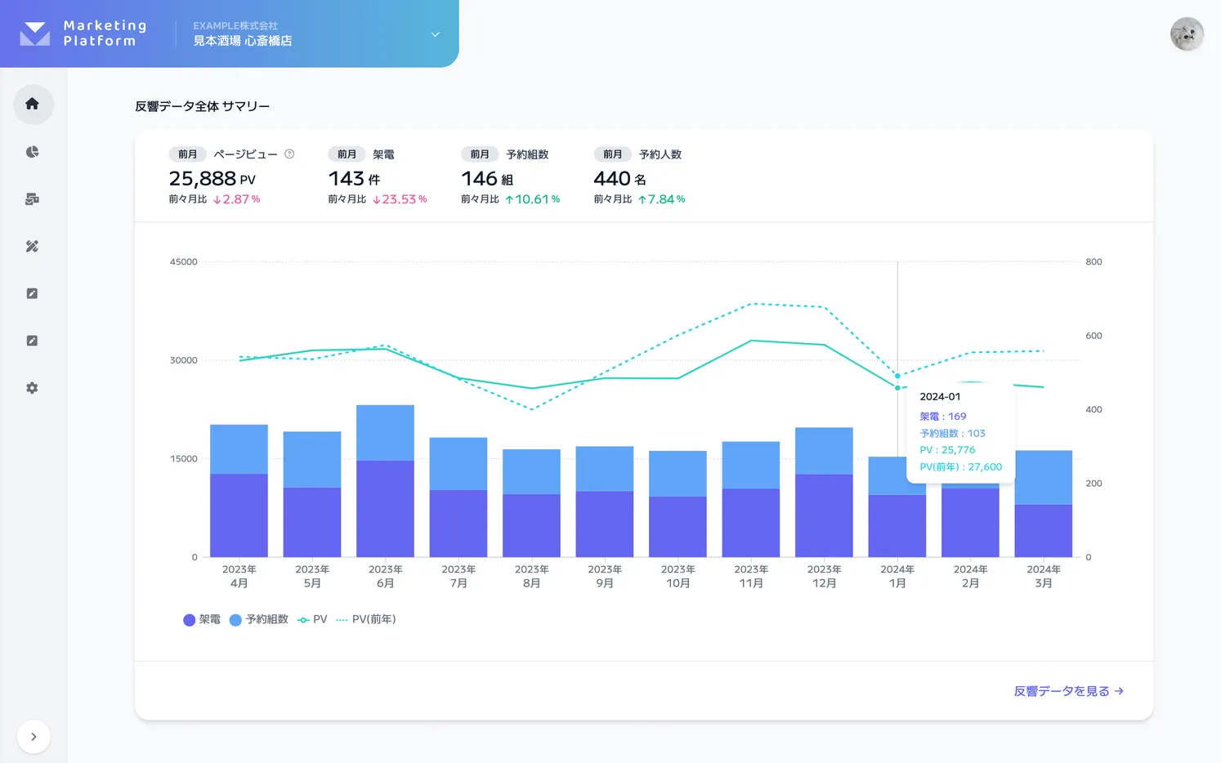Open the second edit panel sidebar icon
This screenshot has width=1221, height=763.
coord(32,341)
